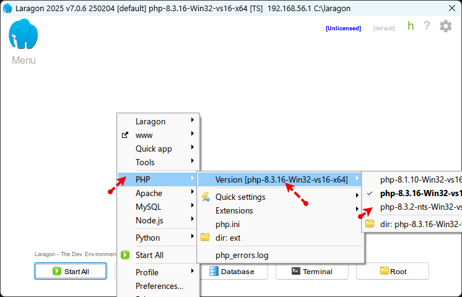Image resolution: width=462 pixels, height=297 pixels.
Task: Open the settings gear icon
Action: pyautogui.click(x=445, y=26)
